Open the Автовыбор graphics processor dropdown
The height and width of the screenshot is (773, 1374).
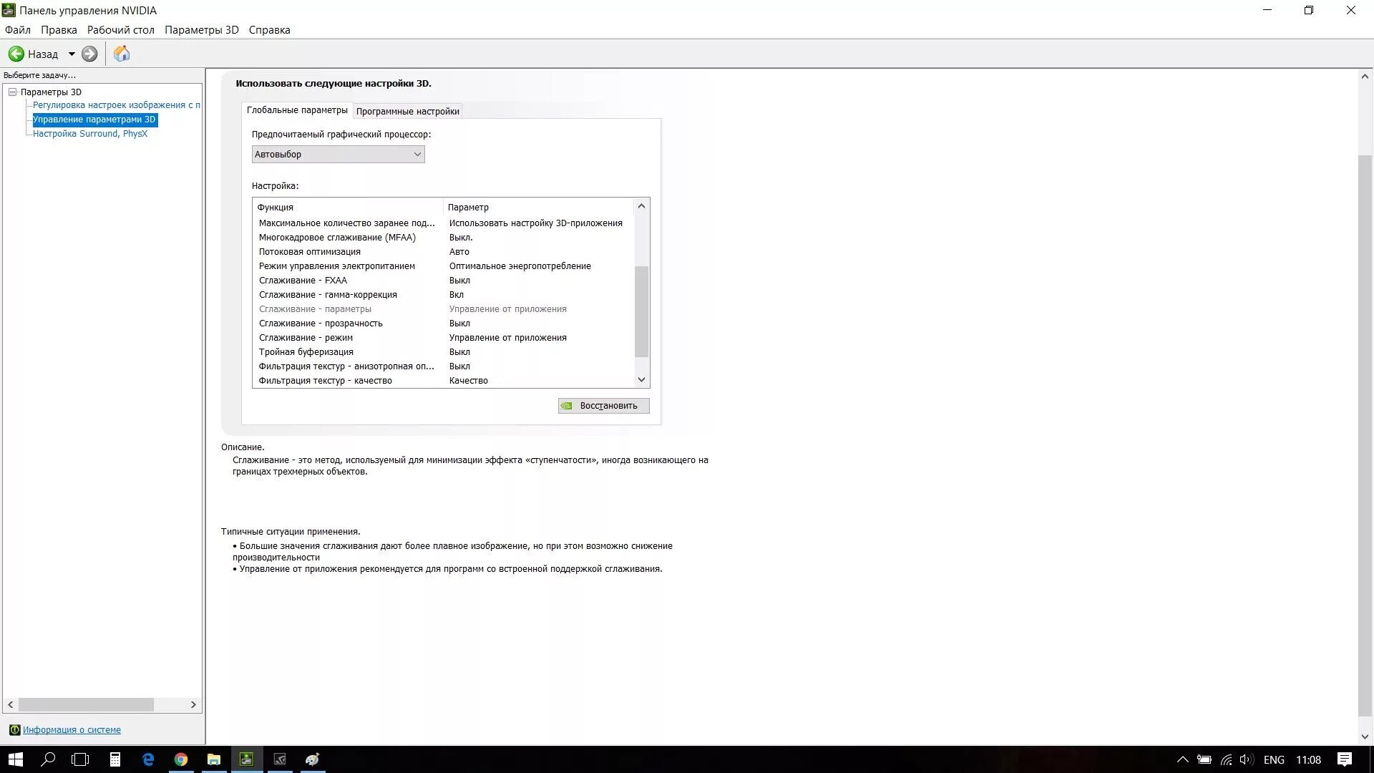[x=338, y=154]
